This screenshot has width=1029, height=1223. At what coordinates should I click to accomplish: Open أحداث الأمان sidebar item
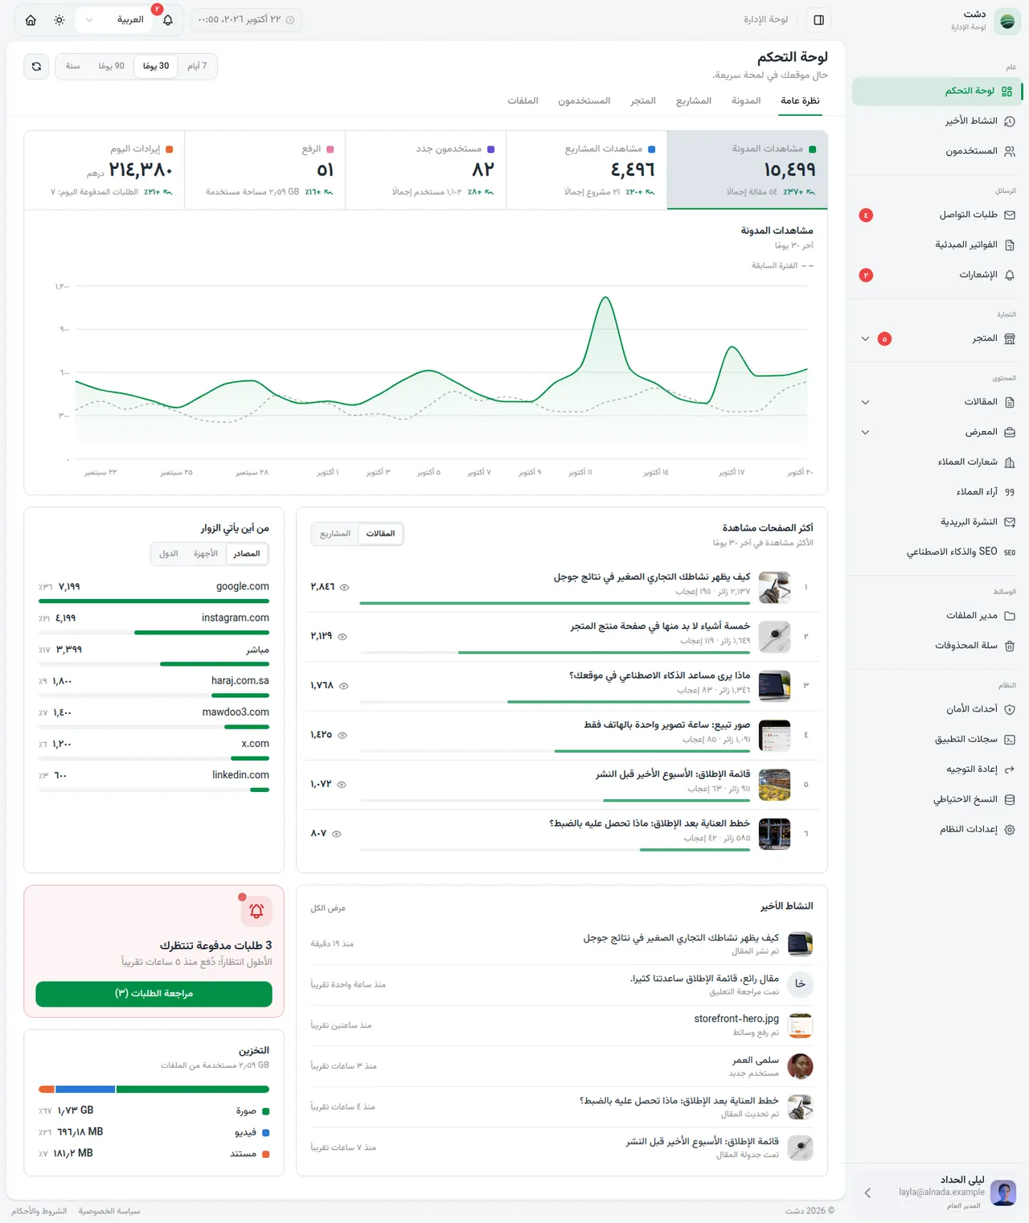coord(937,709)
